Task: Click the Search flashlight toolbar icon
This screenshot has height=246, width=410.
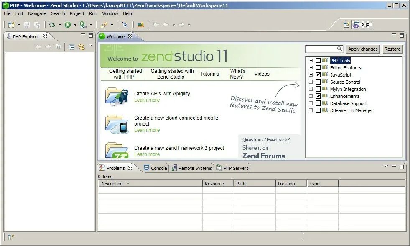Action: pos(104,25)
